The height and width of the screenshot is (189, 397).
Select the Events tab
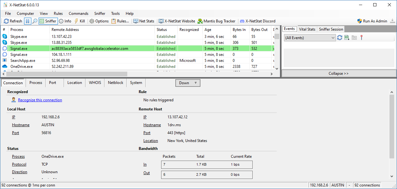(x=289, y=29)
